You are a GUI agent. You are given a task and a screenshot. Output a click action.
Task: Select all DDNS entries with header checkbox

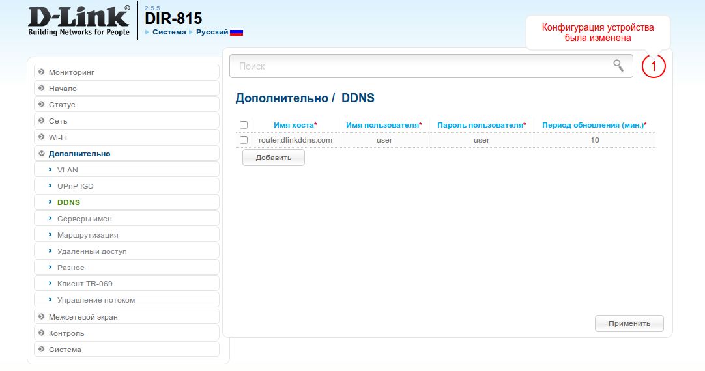244,125
